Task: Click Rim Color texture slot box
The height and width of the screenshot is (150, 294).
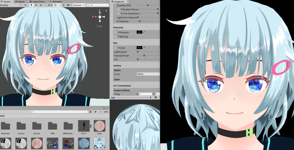Action: point(115,48)
